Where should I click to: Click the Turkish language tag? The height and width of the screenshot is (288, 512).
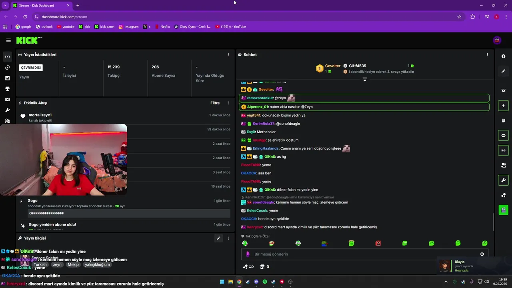coord(40,264)
